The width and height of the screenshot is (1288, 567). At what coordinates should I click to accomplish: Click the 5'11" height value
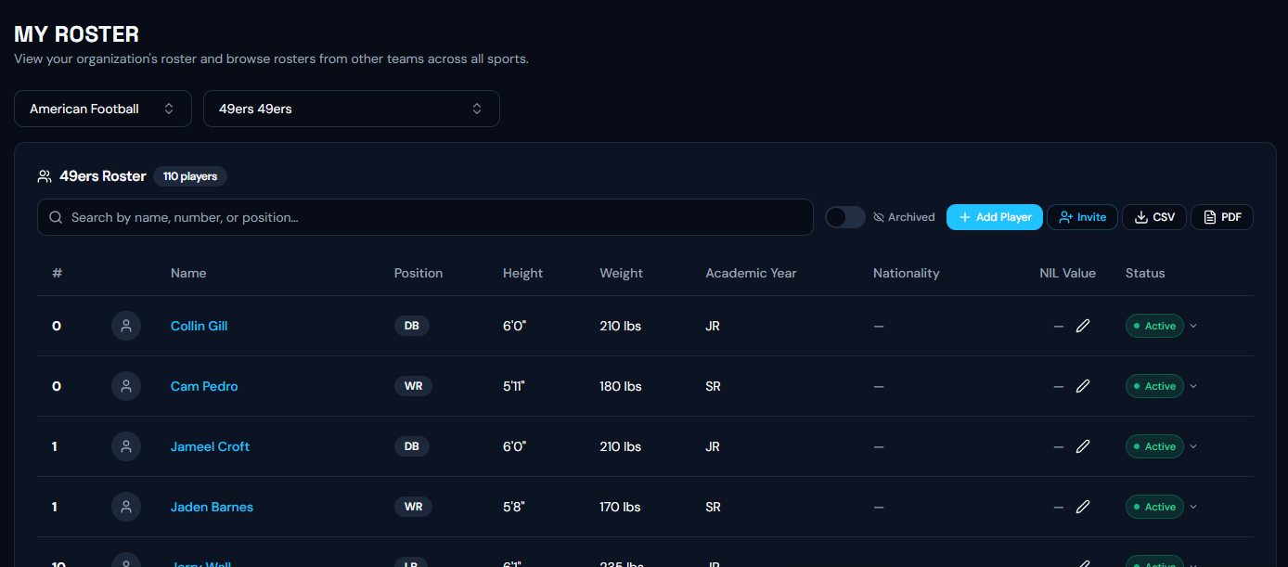tap(514, 386)
